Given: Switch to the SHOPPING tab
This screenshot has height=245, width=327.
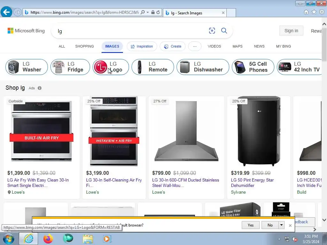Looking at the screenshot, I should (x=84, y=46).
